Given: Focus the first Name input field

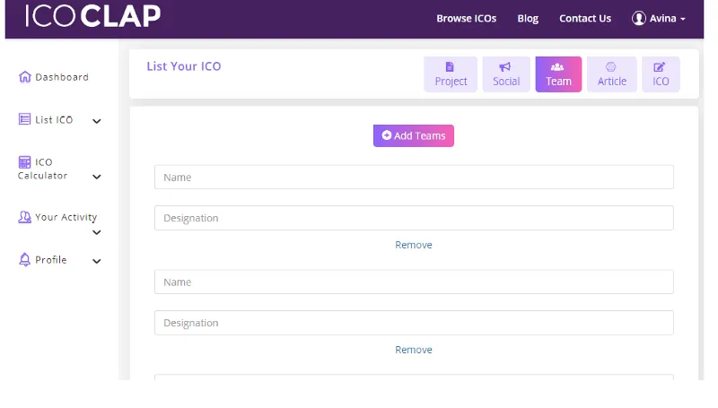Looking at the screenshot, I should [x=414, y=177].
